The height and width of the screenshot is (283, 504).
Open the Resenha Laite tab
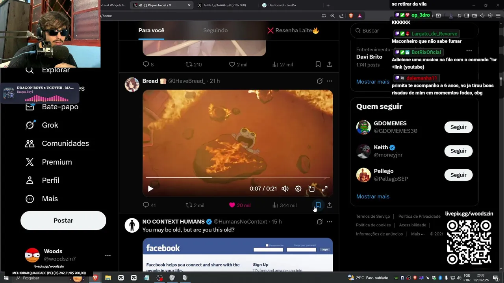[x=293, y=31]
